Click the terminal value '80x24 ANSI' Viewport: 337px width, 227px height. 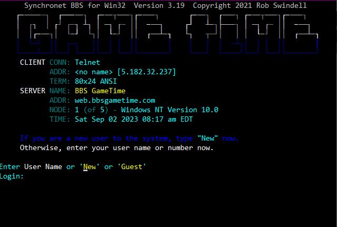(x=95, y=81)
